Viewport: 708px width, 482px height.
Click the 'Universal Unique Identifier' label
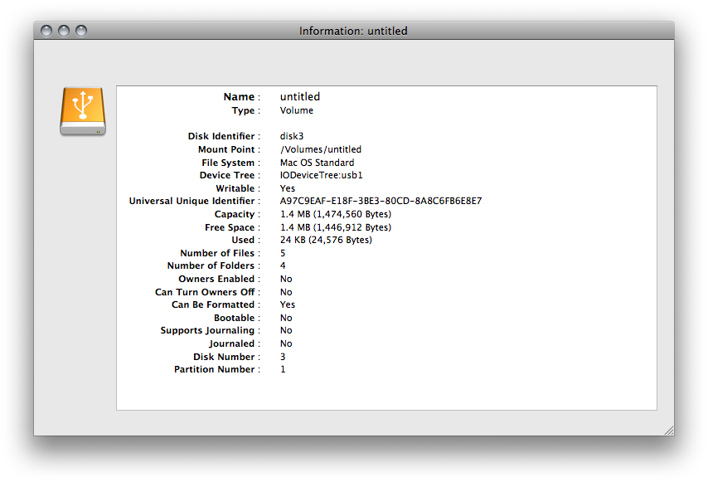192,201
